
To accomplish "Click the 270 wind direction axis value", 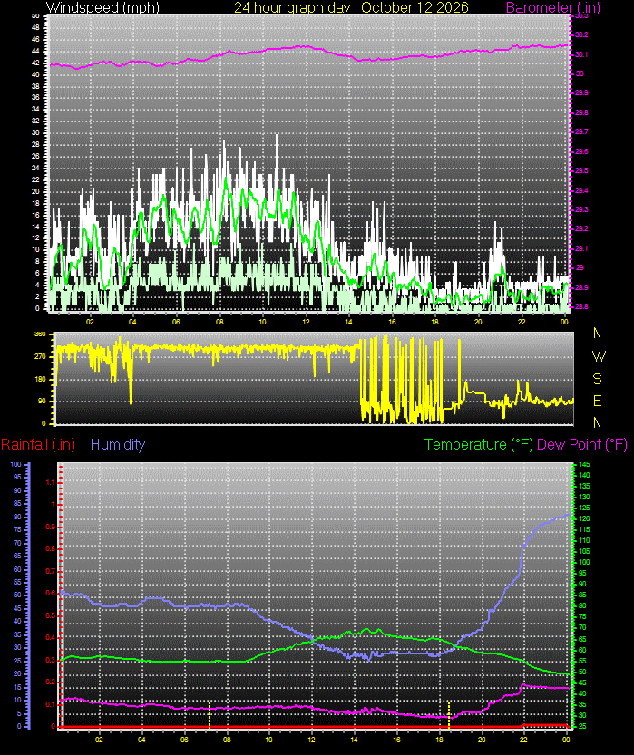I will [41, 357].
